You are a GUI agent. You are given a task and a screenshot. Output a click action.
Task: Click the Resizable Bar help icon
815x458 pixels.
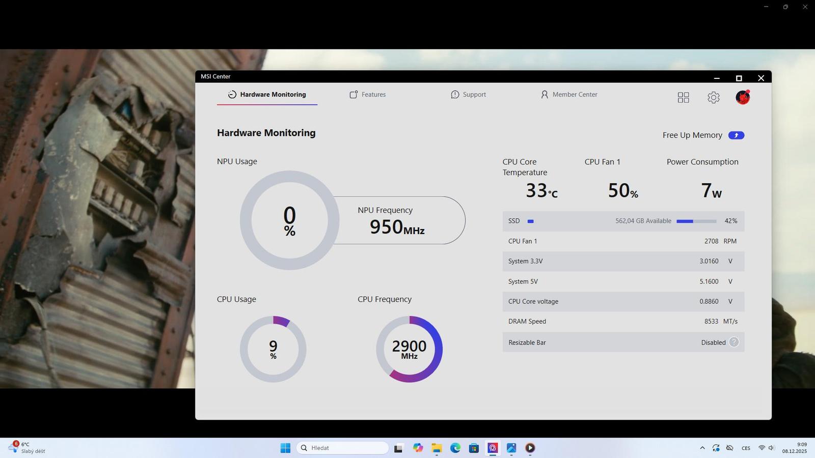(x=733, y=342)
